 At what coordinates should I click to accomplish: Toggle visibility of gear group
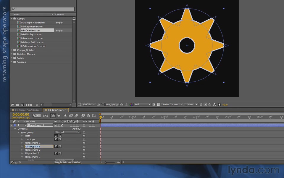pyautogui.click(x=84, y=132)
